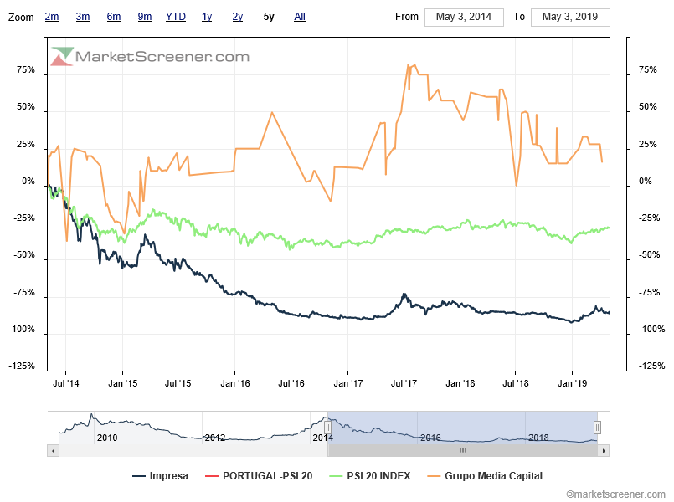This screenshot has height=502, width=674.
Task: Edit the To date field
Action: pyautogui.click(x=570, y=18)
